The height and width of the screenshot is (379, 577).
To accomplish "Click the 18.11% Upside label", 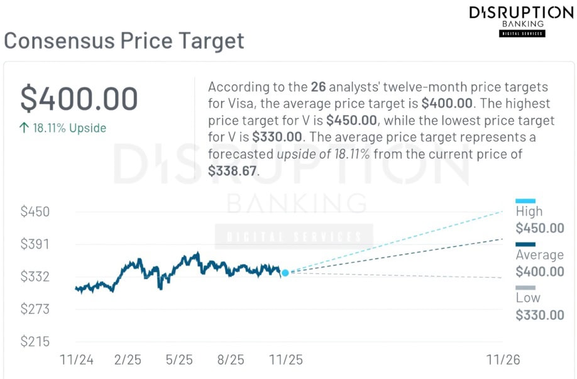I will [69, 128].
